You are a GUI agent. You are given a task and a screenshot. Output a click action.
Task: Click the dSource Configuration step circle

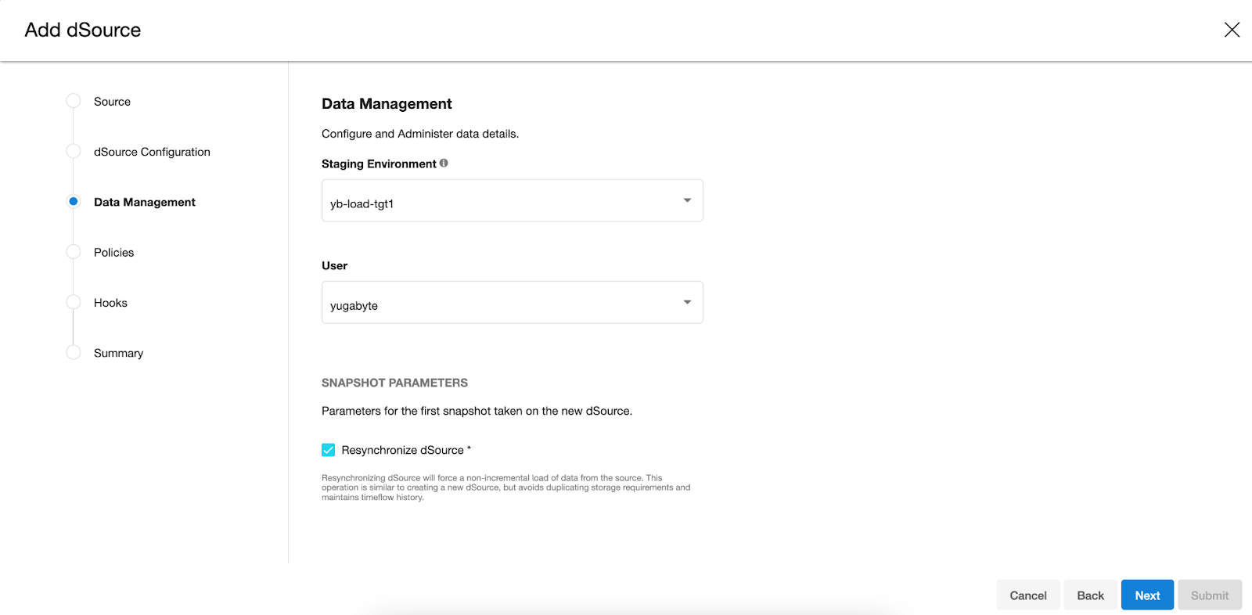[74, 151]
